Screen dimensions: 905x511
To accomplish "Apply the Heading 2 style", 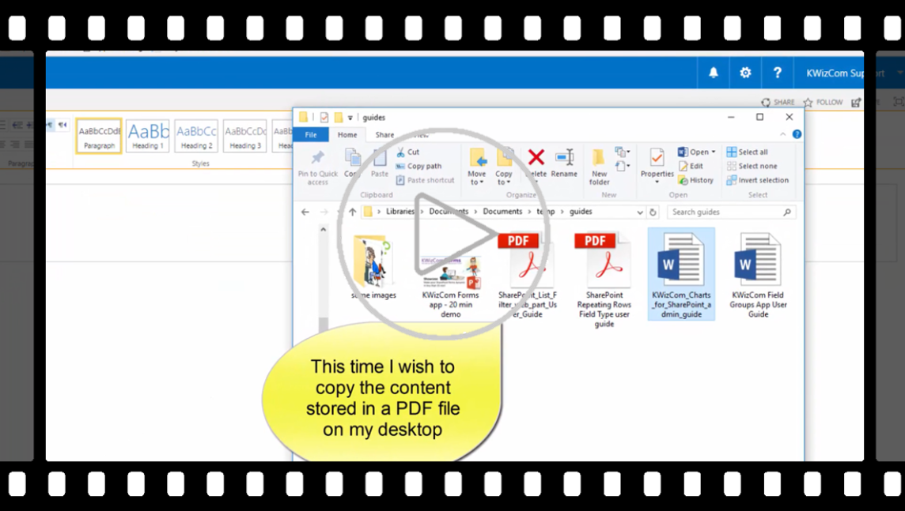I will pyautogui.click(x=196, y=136).
